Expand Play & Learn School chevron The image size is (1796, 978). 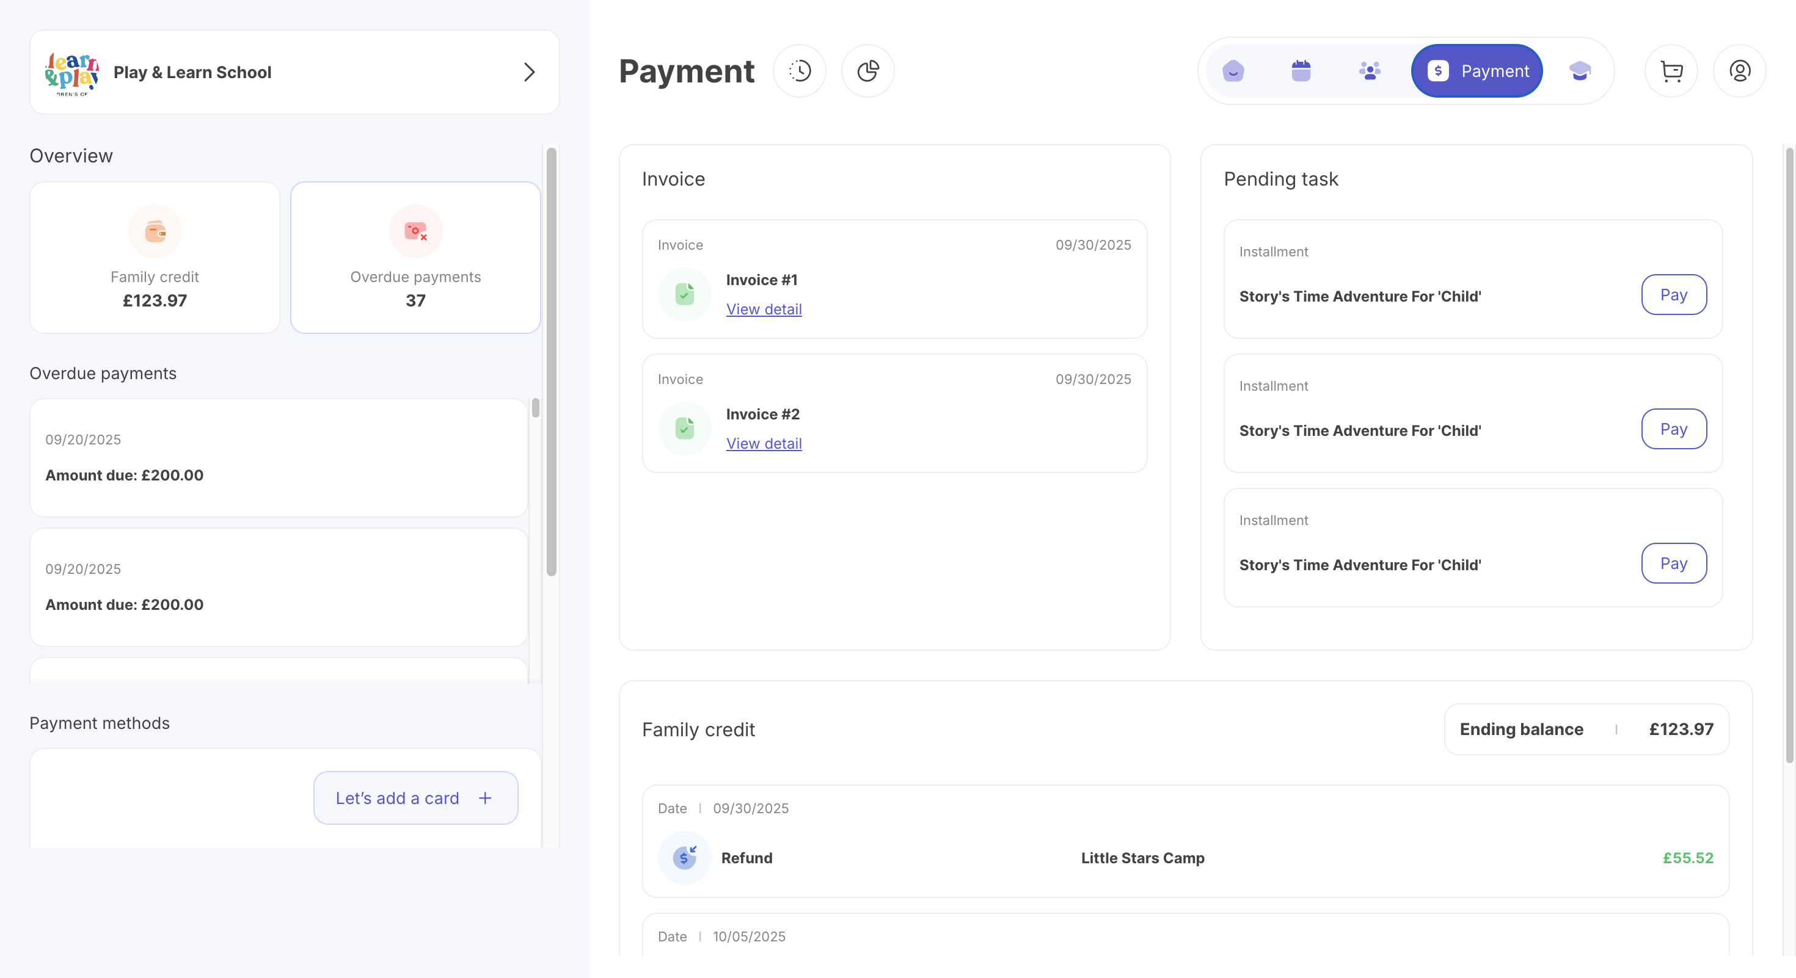[529, 73]
